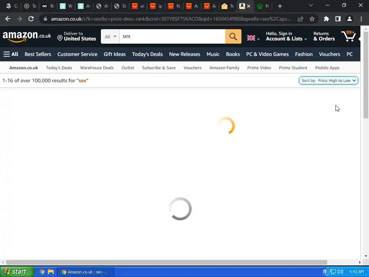Click the scroll-down arrow on vertical scrollbar
Image resolution: width=369 pixels, height=277 pixels.
(x=366, y=256)
